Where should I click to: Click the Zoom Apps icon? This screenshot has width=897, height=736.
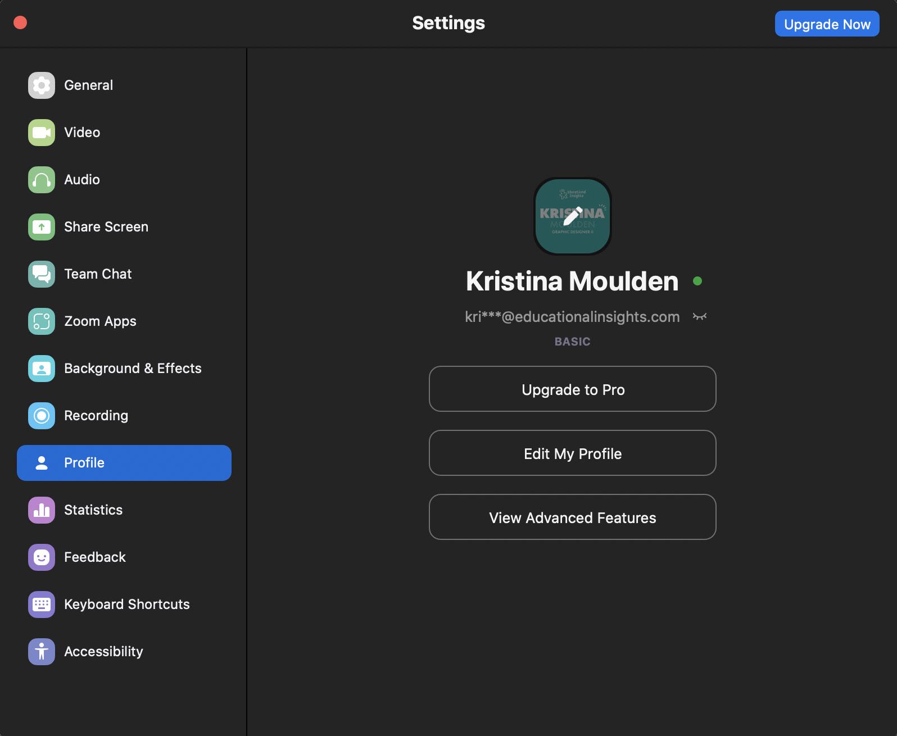click(42, 321)
